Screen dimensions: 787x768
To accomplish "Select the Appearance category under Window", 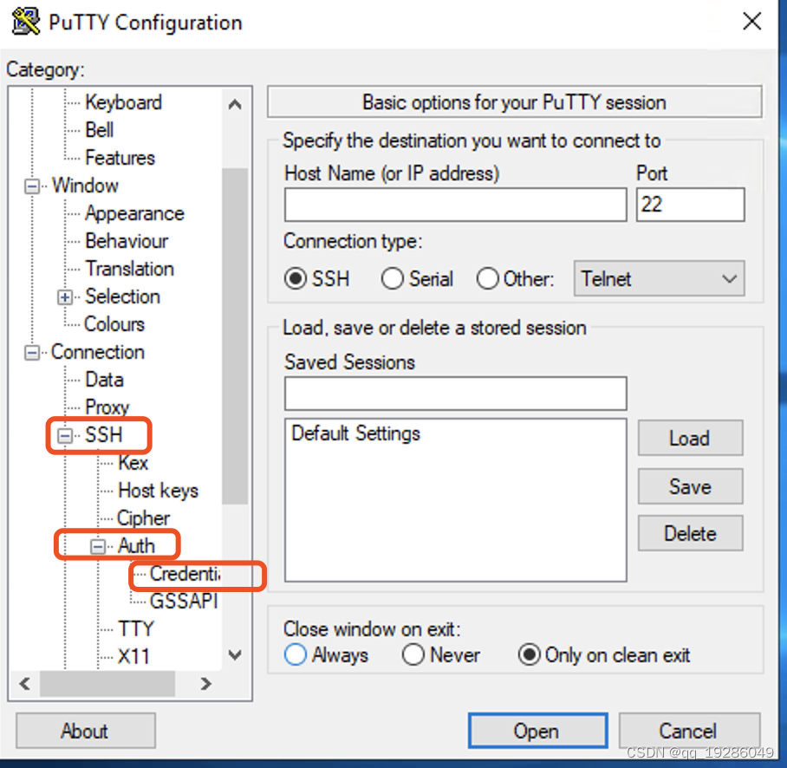I will (x=134, y=213).
